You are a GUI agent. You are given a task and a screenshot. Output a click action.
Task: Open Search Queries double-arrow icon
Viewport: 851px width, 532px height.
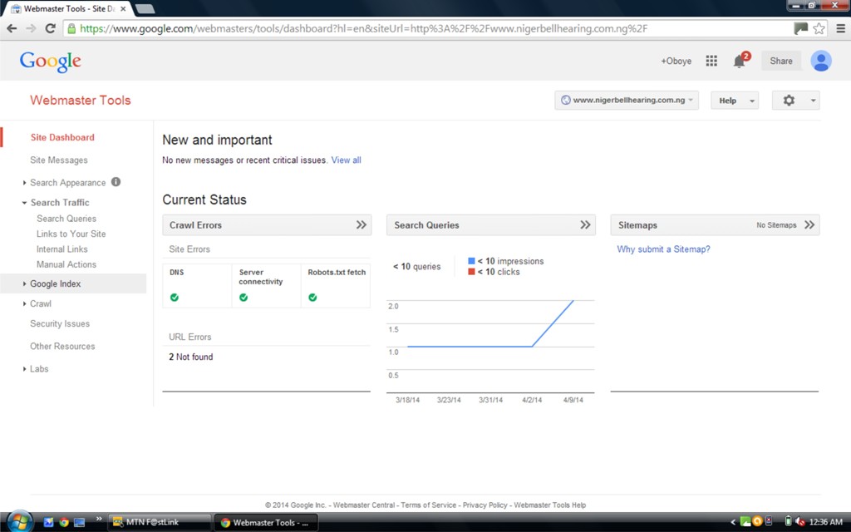585,224
